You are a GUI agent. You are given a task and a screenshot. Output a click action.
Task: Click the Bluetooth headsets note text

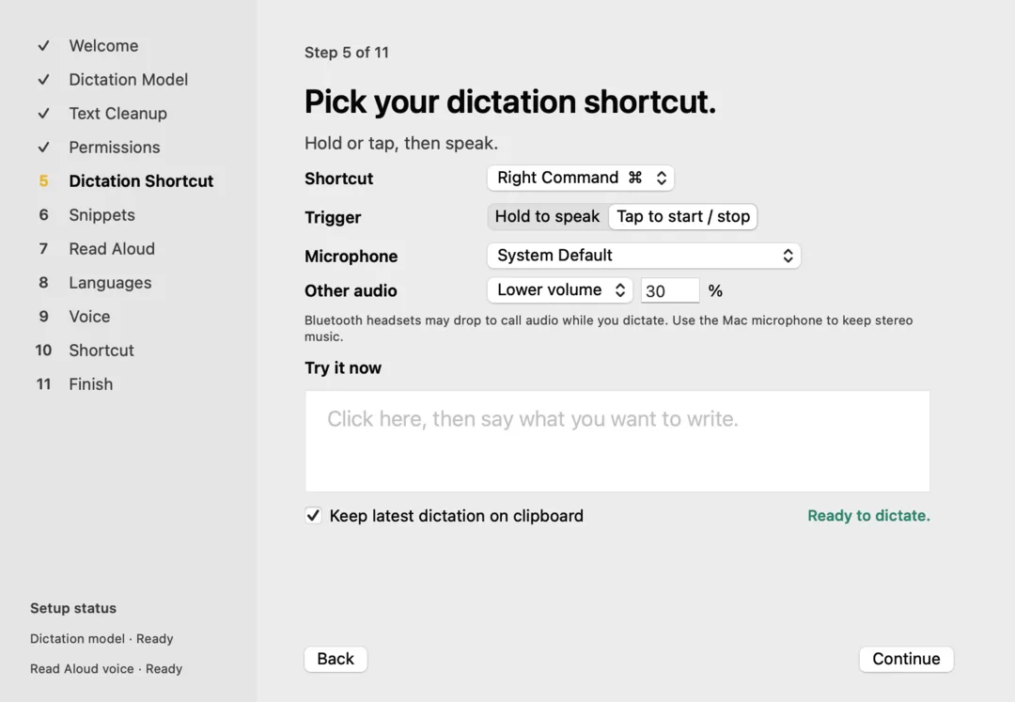click(608, 328)
